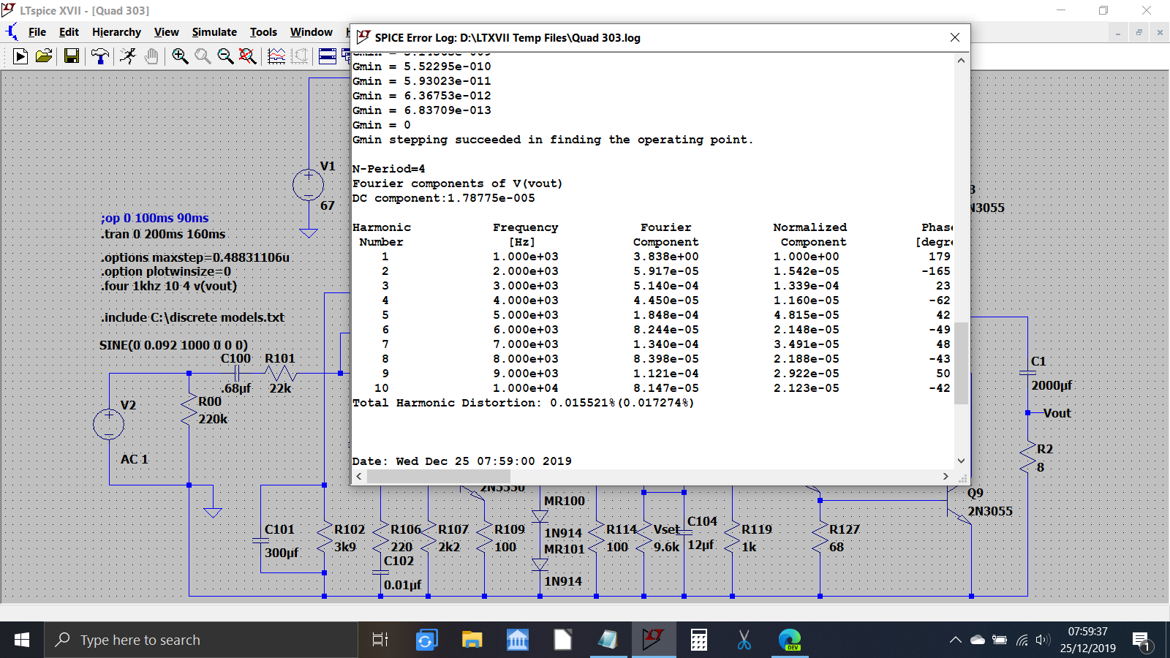The width and height of the screenshot is (1170, 658).
Task: Click the error log horizontal scroll left arrow
Action: pos(358,476)
